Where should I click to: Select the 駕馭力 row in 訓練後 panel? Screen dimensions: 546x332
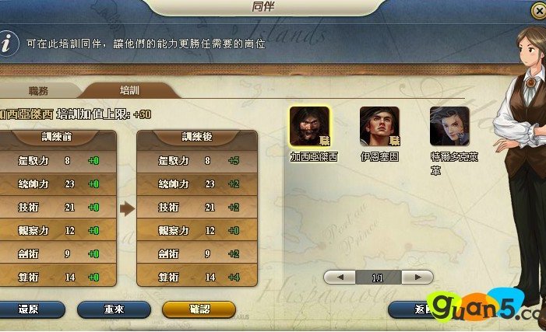pyautogui.click(x=197, y=161)
